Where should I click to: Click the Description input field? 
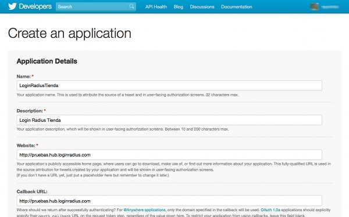[169, 120]
